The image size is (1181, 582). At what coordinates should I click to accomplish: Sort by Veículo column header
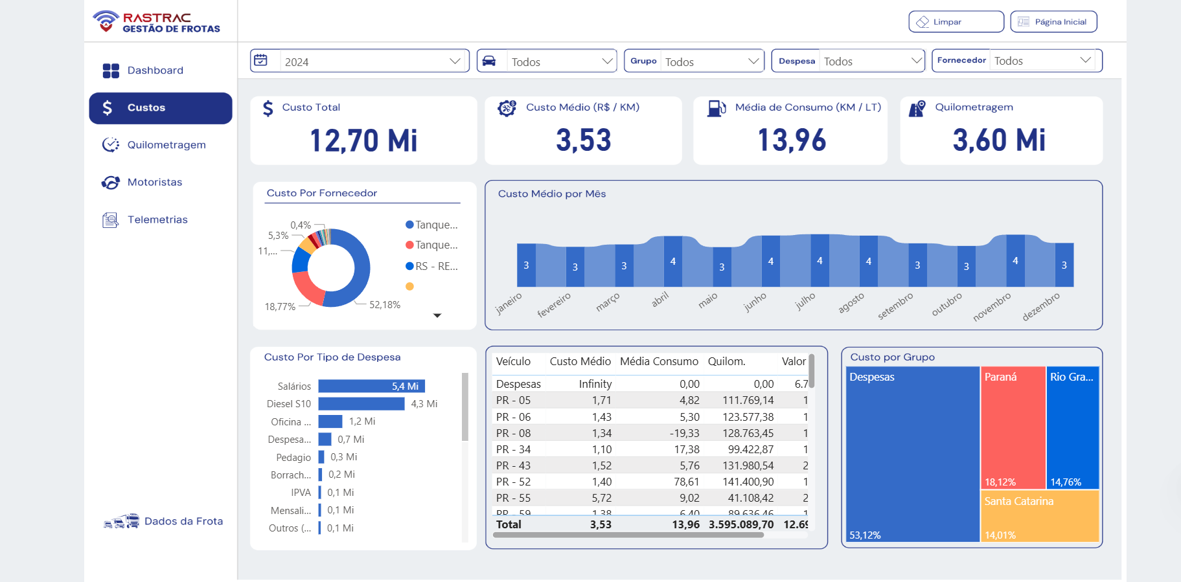pos(513,361)
